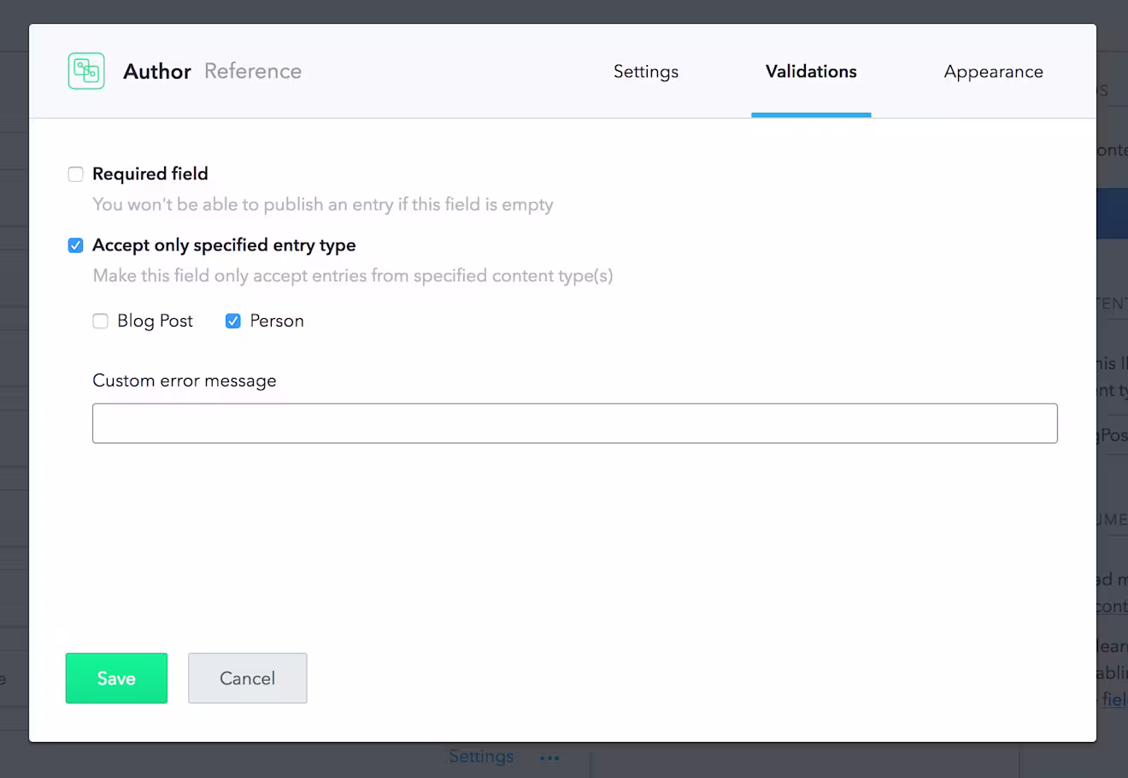1128x778 pixels.
Task: Open the three-dot menu behind the dialog
Action: 549,757
